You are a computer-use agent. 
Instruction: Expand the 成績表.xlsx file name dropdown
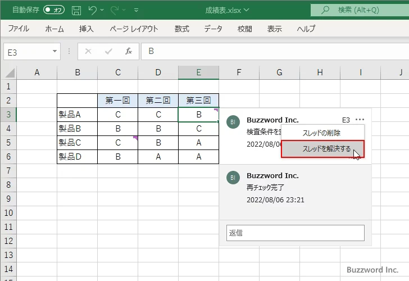click(247, 10)
